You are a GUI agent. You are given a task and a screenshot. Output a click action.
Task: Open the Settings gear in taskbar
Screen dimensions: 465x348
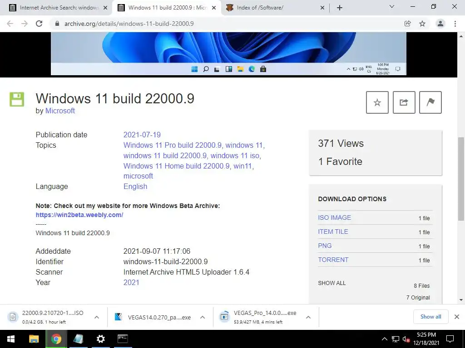coord(100,339)
